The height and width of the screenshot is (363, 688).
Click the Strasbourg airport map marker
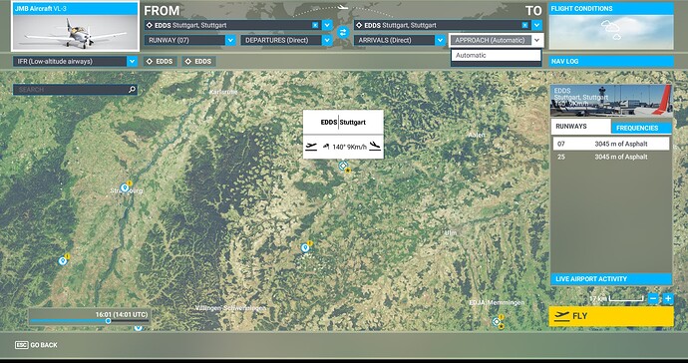(x=125, y=187)
